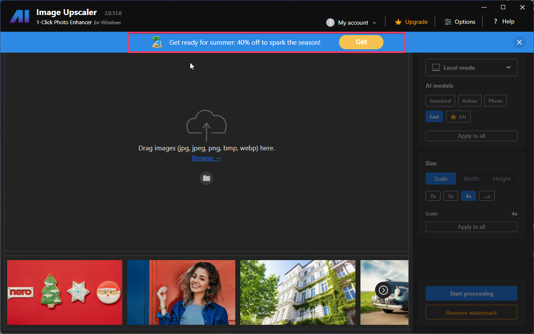Click the Remove watermark button
This screenshot has width=534, height=334.
tap(471, 312)
